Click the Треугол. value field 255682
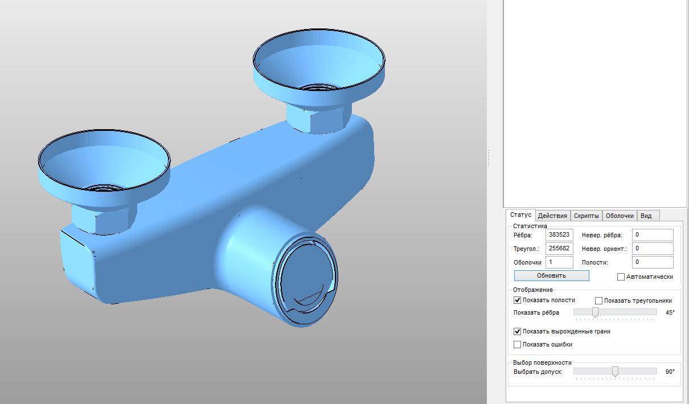Viewport: 689px width, 404px height. coord(559,248)
